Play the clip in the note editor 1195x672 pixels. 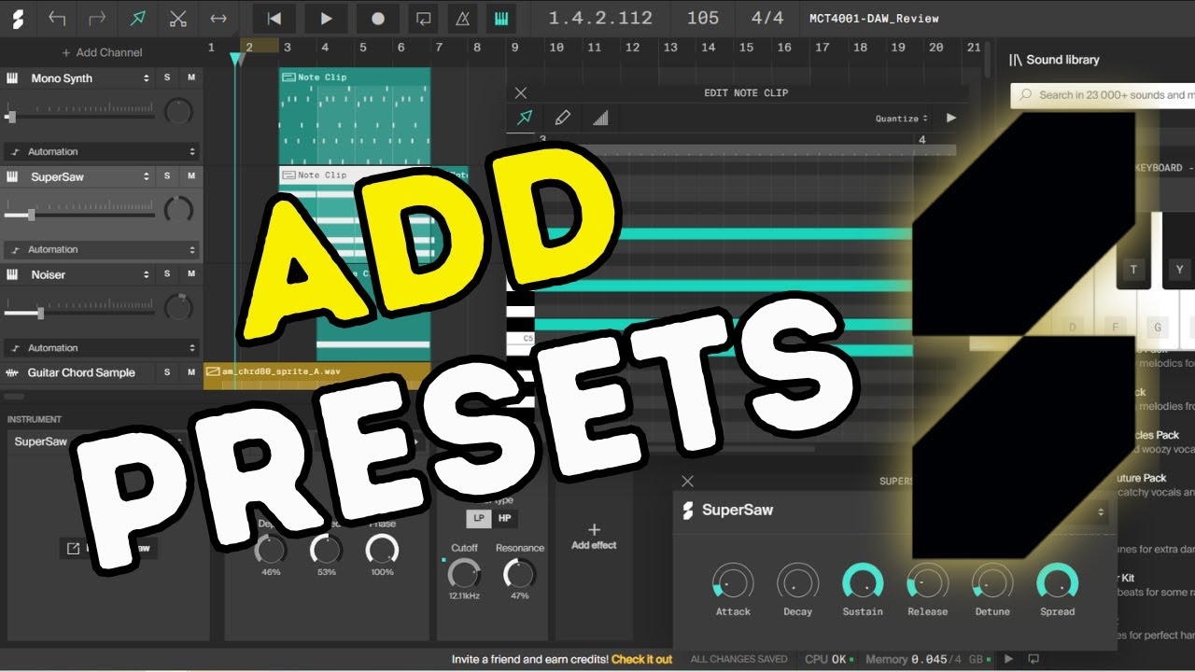point(951,118)
